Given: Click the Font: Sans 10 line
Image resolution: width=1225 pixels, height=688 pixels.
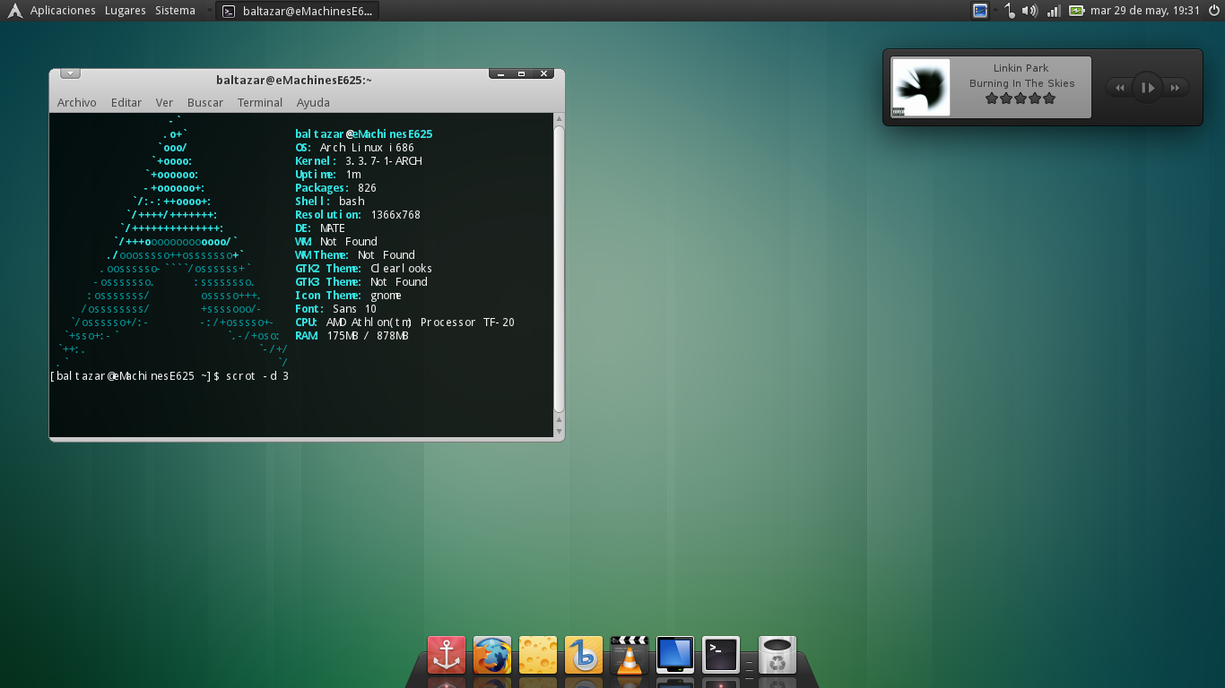Looking at the screenshot, I should [x=335, y=308].
